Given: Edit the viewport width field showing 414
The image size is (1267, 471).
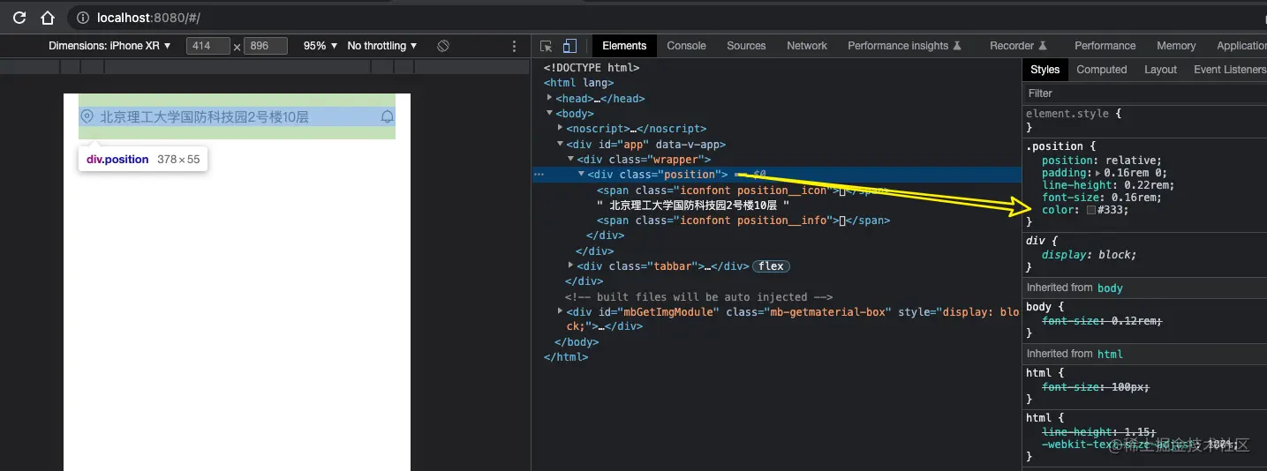Looking at the screenshot, I should [x=207, y=46].
